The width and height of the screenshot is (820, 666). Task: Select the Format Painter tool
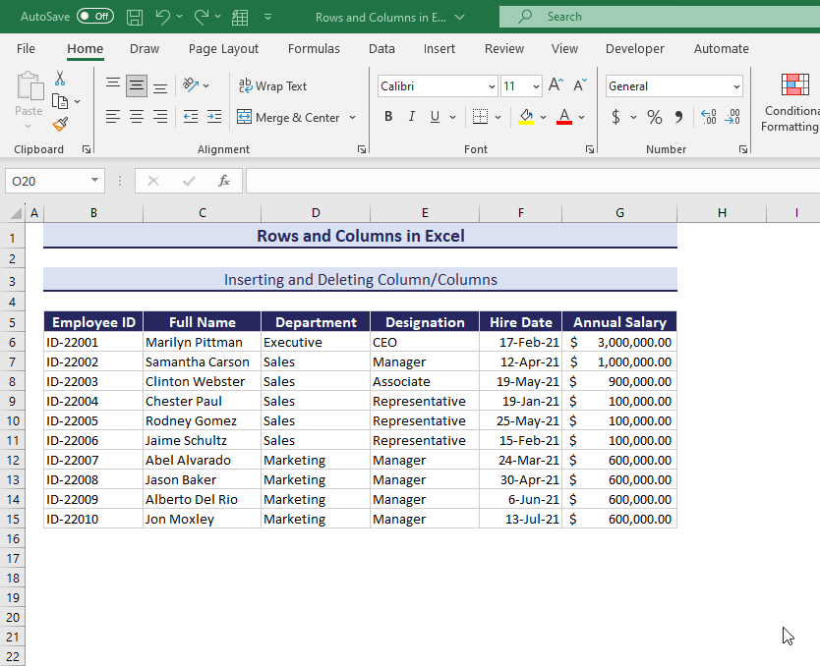click(60, 124)
